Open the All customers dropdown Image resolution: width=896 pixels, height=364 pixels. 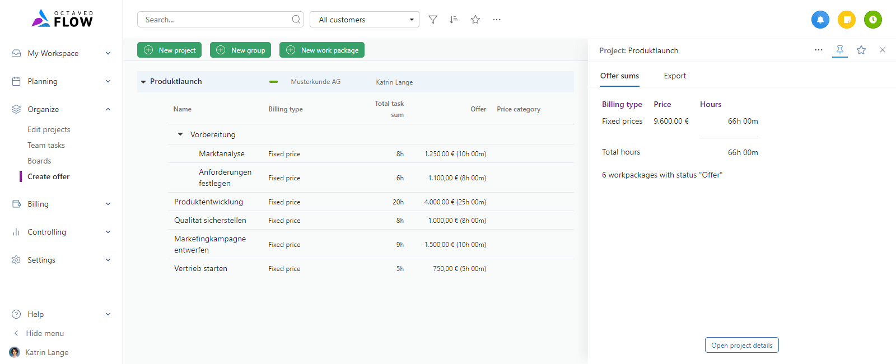[365, 20]
